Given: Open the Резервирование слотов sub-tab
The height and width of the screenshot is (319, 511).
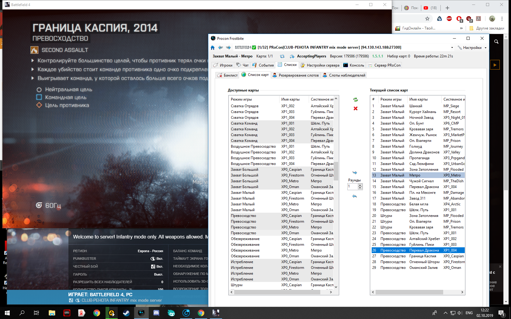Looking at the screenshot, I should [x=296, y=75].
